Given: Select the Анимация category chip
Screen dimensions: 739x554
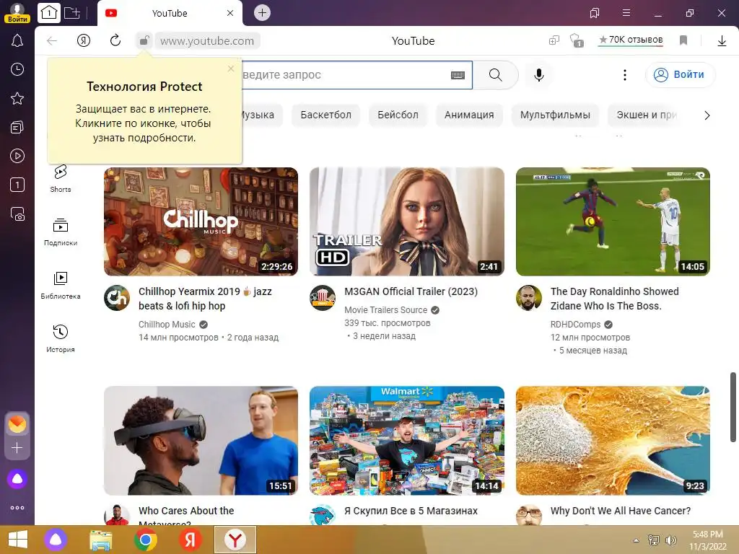Looking at the screenshot, I should 469,115.
